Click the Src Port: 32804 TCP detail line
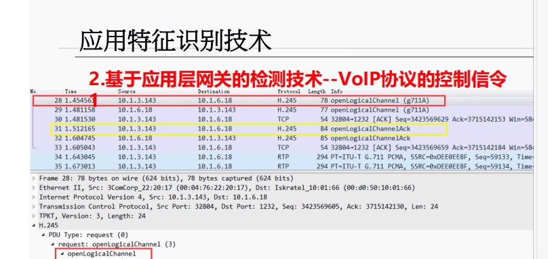The height and width of the screenshot is (259, 548). [238, 207]
